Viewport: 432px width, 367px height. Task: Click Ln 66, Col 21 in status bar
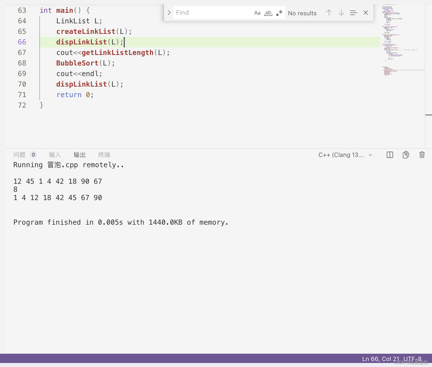[x=381, y=359]
